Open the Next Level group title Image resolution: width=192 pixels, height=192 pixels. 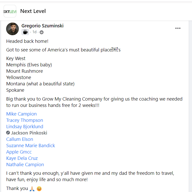click(33, 11)
